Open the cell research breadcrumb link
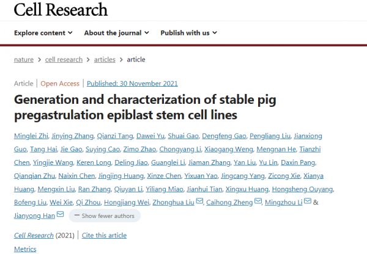Screen dimensions: 367x254 64,60
